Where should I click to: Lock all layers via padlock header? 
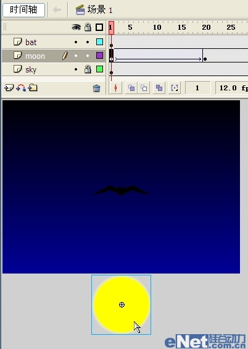pos(88,27)
